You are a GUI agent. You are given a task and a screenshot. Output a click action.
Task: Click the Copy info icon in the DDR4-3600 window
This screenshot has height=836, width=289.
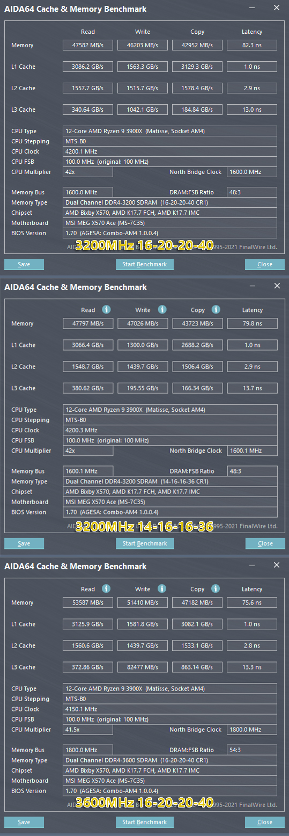[216, 588]
